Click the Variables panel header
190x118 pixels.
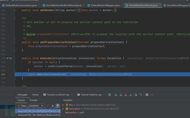(68, 100)
